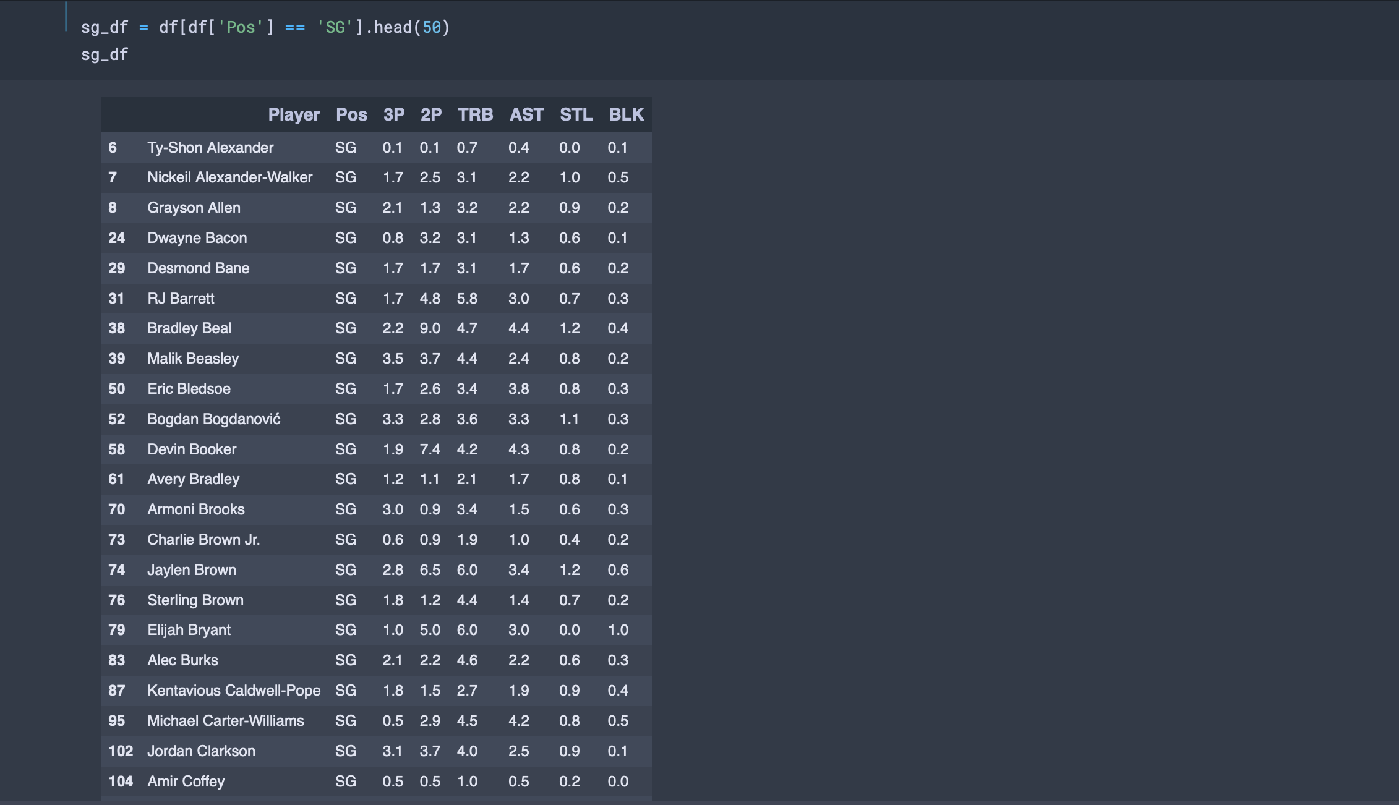Click the BLK column header

click(x=626, y=114)
